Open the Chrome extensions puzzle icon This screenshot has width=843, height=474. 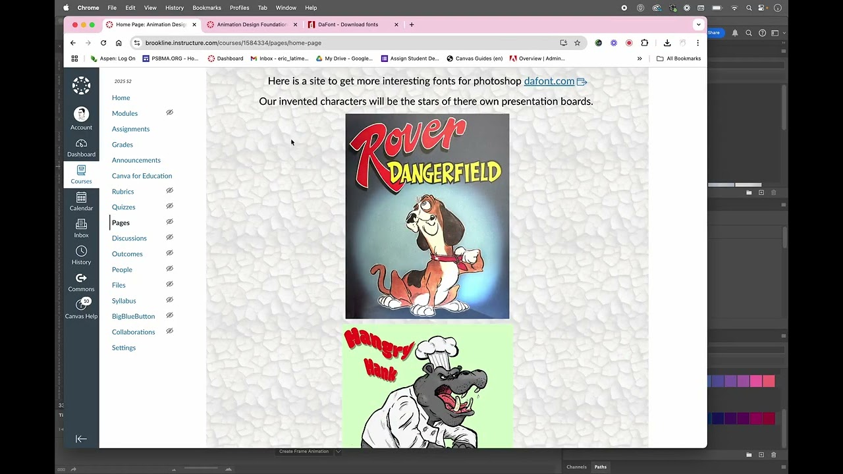point(644,43)
